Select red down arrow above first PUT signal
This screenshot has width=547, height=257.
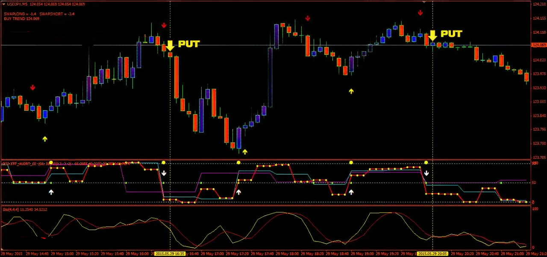pos(164,26)
